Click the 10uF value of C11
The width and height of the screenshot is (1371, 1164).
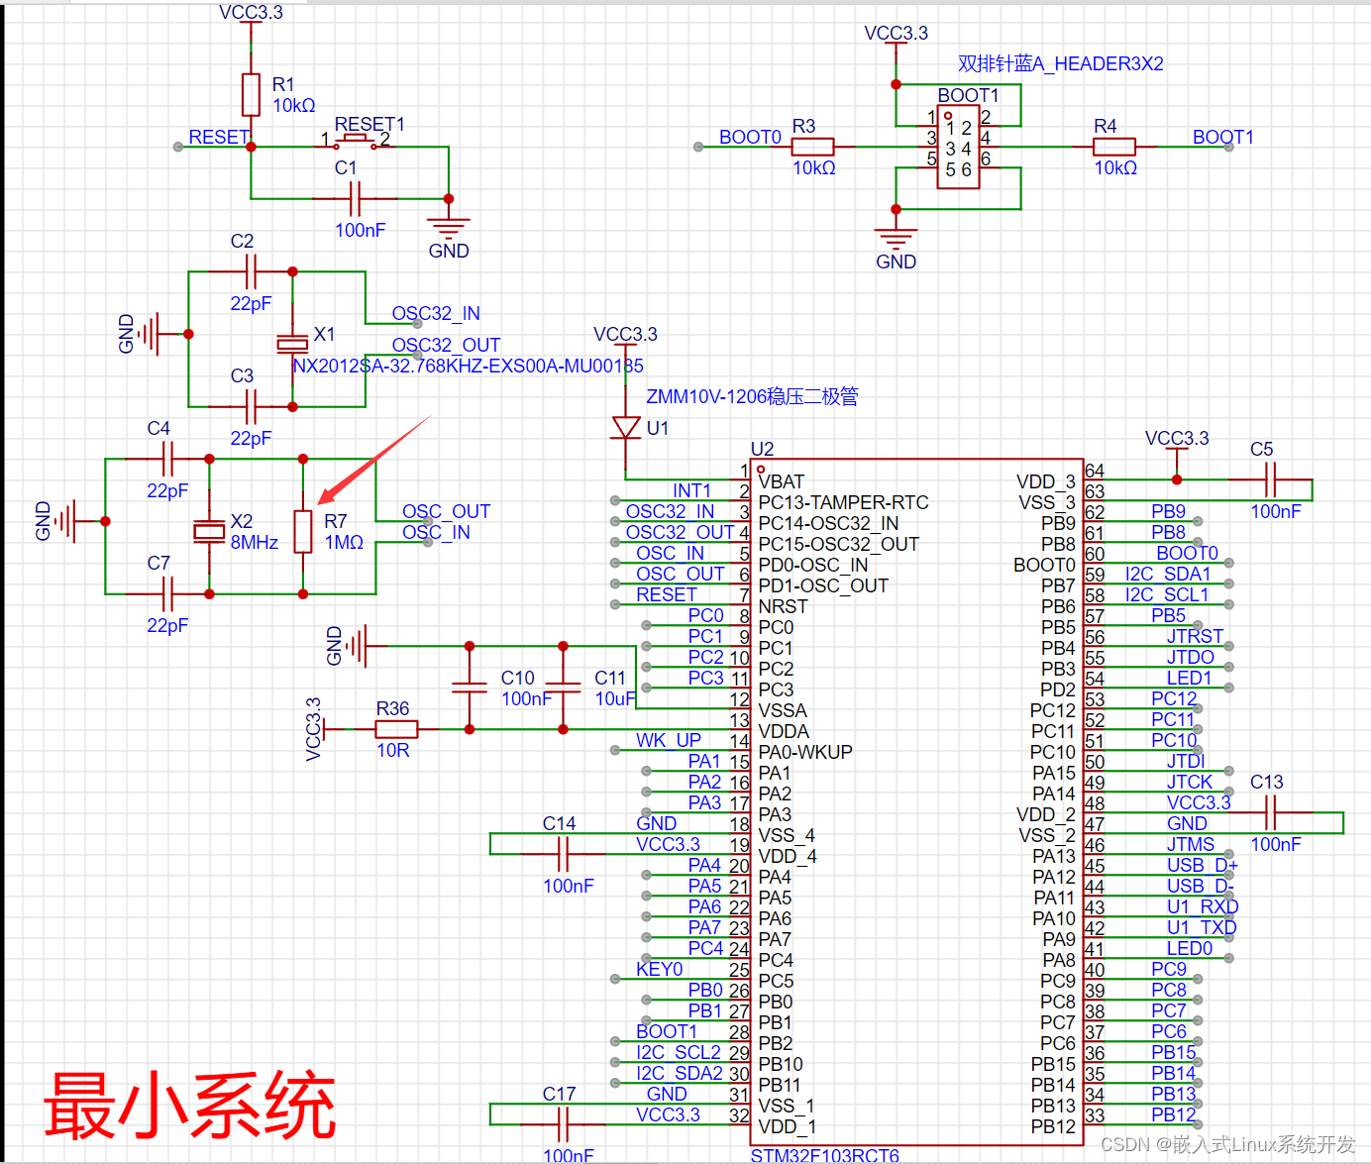[x=615, y=698]
